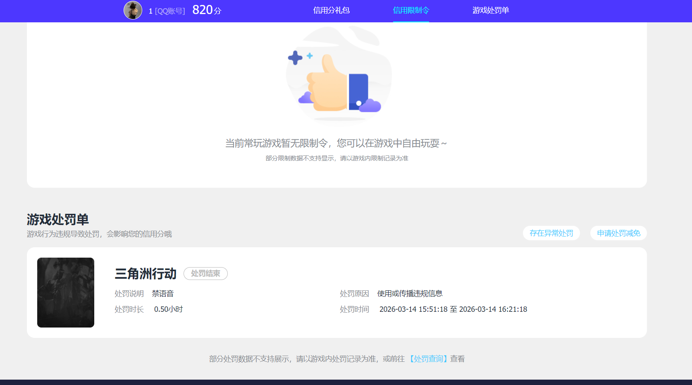
Task: Click the 当前常玩游戏暂无限制令 message
Action: (336, 143)
